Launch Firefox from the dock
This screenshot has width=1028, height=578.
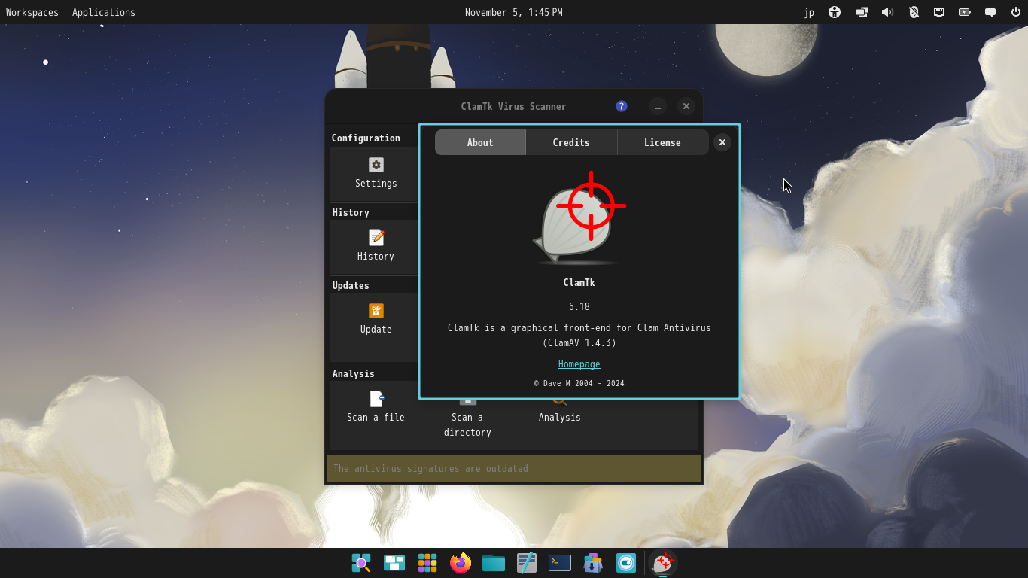pos(461,563)
